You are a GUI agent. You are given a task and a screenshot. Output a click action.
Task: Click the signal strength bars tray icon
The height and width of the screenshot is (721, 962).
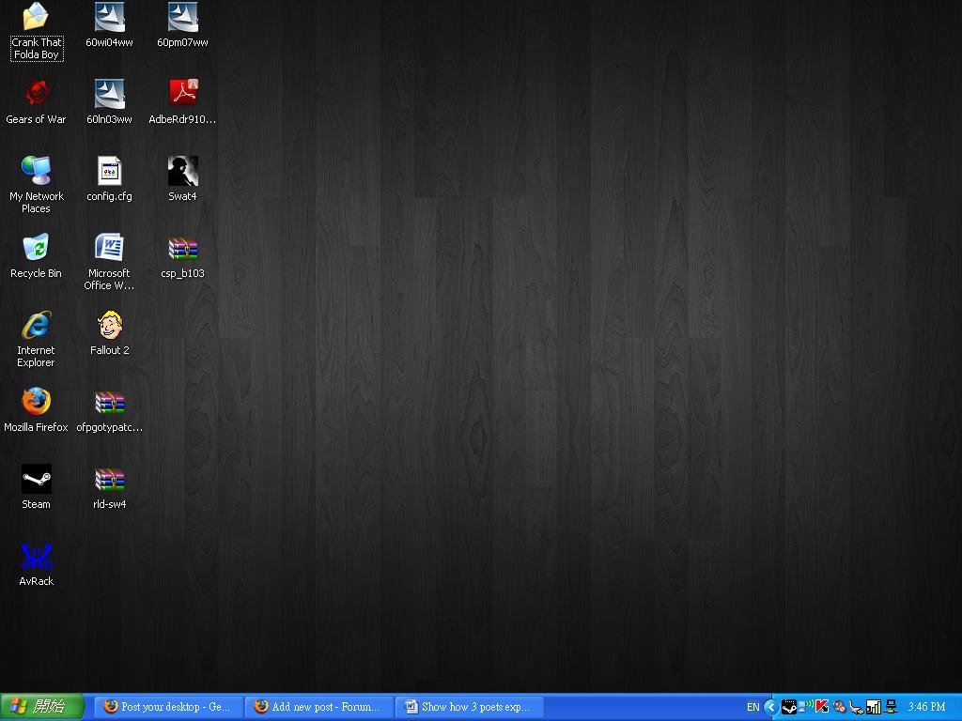(x=873, y=707)
